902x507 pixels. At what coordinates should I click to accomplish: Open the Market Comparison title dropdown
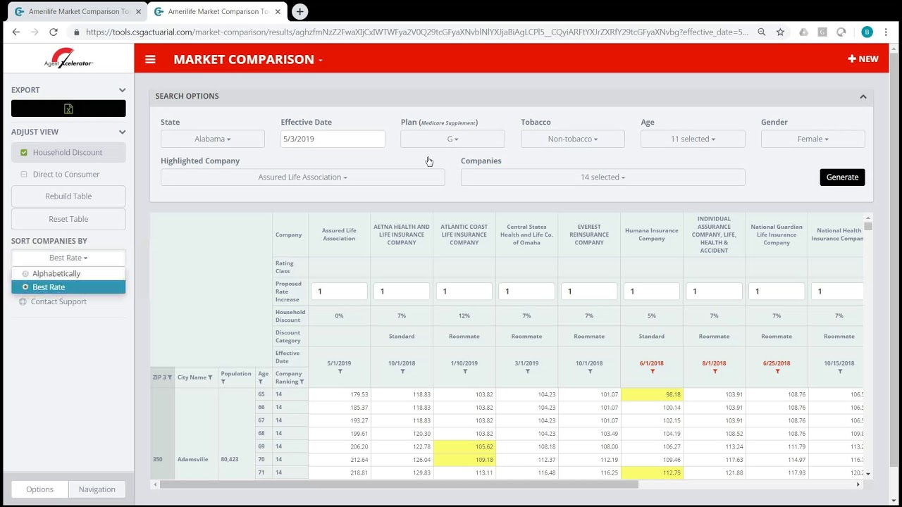[x=248, y=59]
